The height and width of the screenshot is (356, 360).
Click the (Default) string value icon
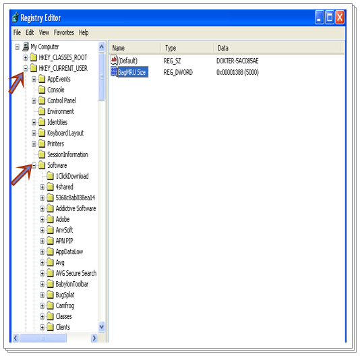[114, 60]
